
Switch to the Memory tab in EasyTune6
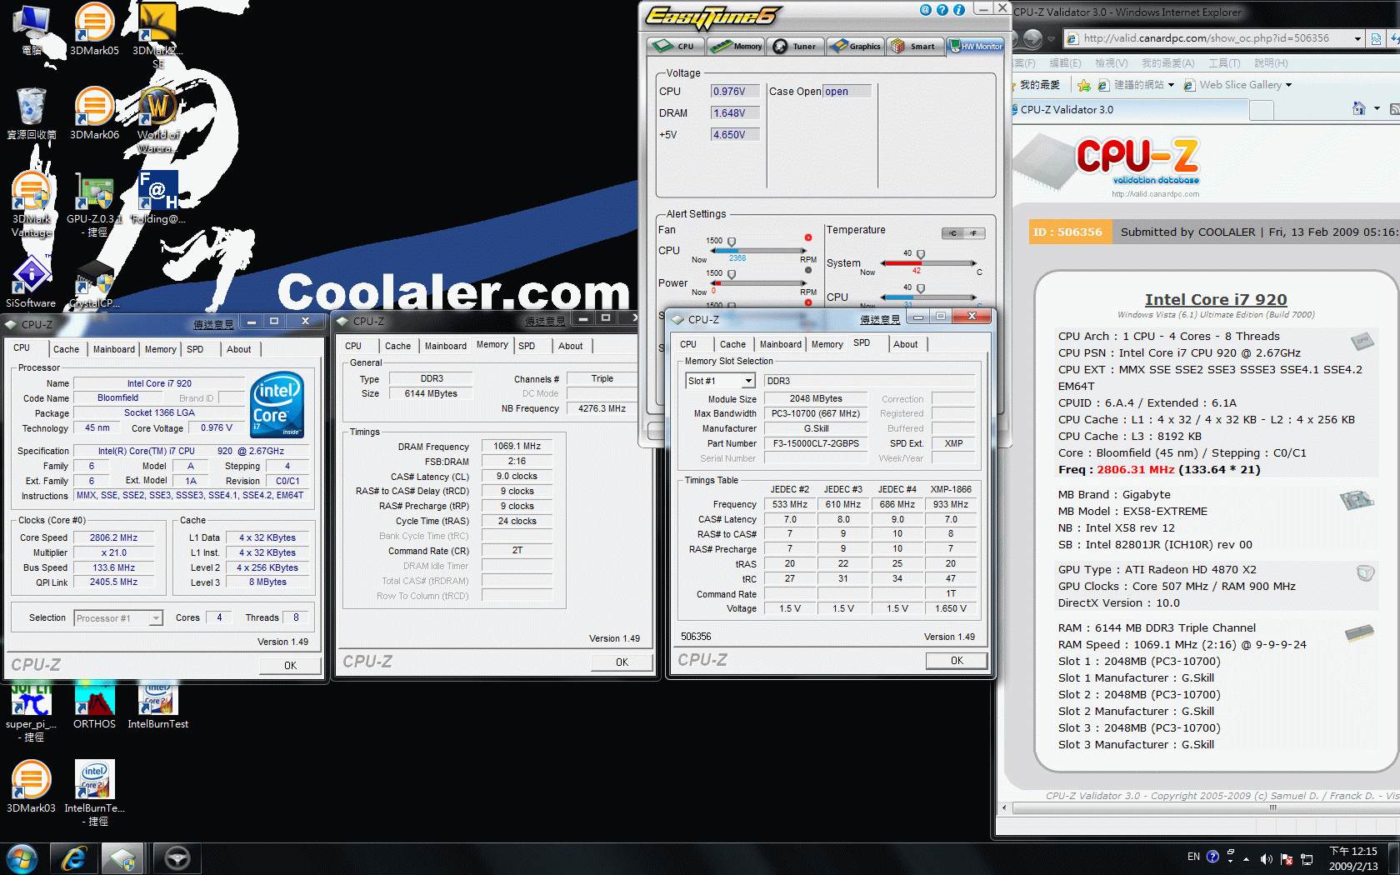click(x=737, y=47)
